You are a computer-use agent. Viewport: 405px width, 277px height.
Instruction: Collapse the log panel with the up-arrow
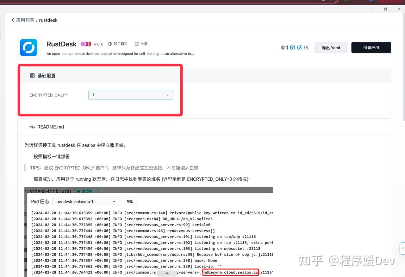(x=167, y=273)
